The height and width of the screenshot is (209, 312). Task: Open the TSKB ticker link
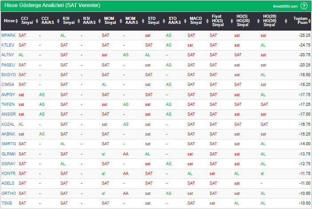[7, 203]
